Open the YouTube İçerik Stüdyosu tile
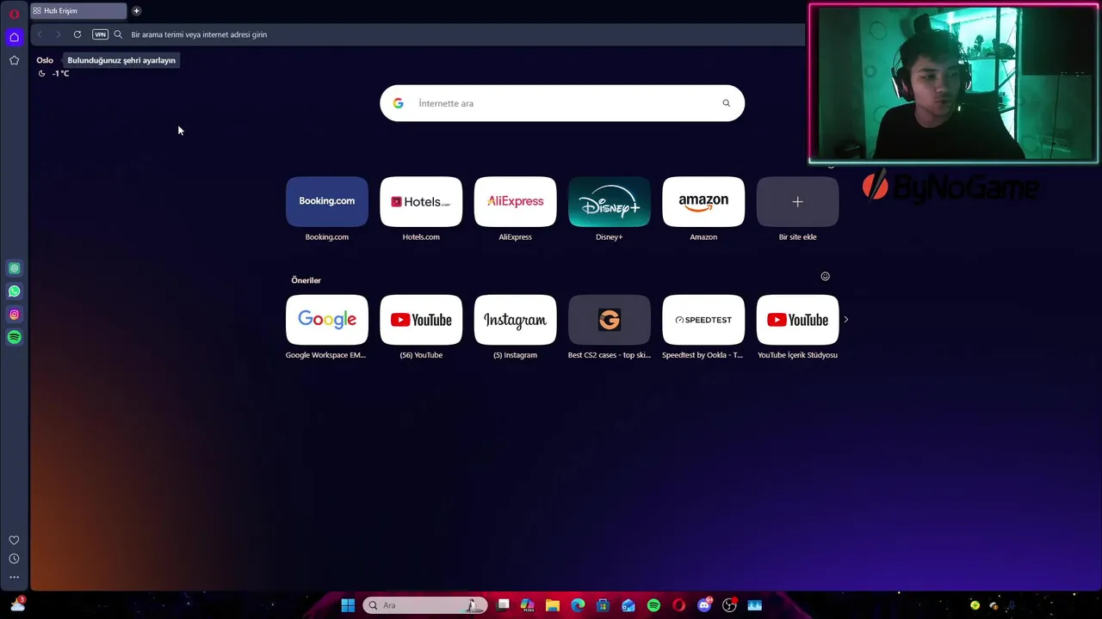Viewport: 1102px width, 619px height. click(x=797, y=320)
